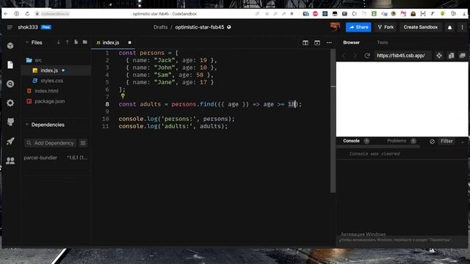Click download files arrow in Files header
Viewport: 470px width, 264px height.
(59, 43)
